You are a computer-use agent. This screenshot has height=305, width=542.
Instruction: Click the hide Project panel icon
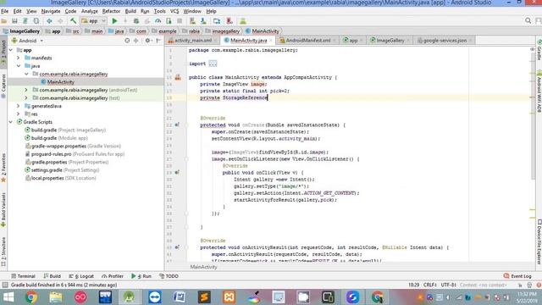point(158,41)
